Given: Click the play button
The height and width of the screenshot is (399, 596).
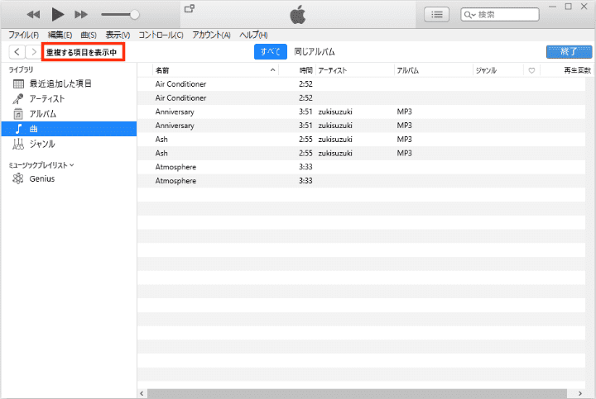Looking at the screenshot, I should click(x=57, y=14).
